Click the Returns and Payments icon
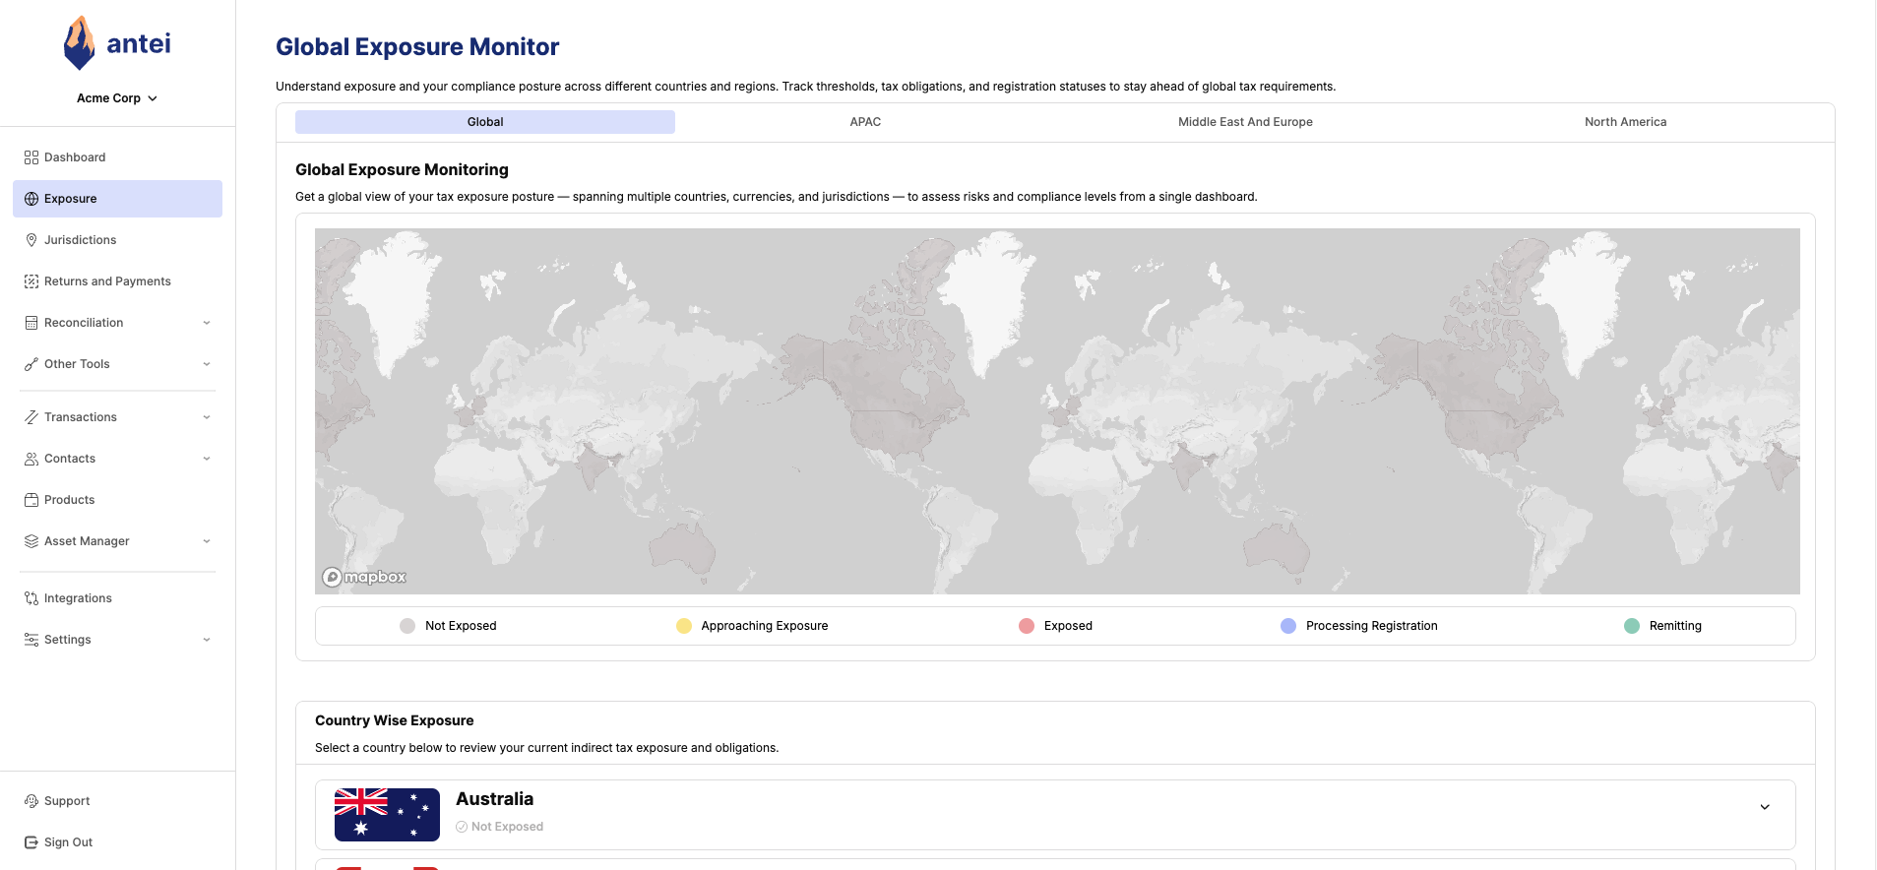1877x870 pixels. pos(31,281)
